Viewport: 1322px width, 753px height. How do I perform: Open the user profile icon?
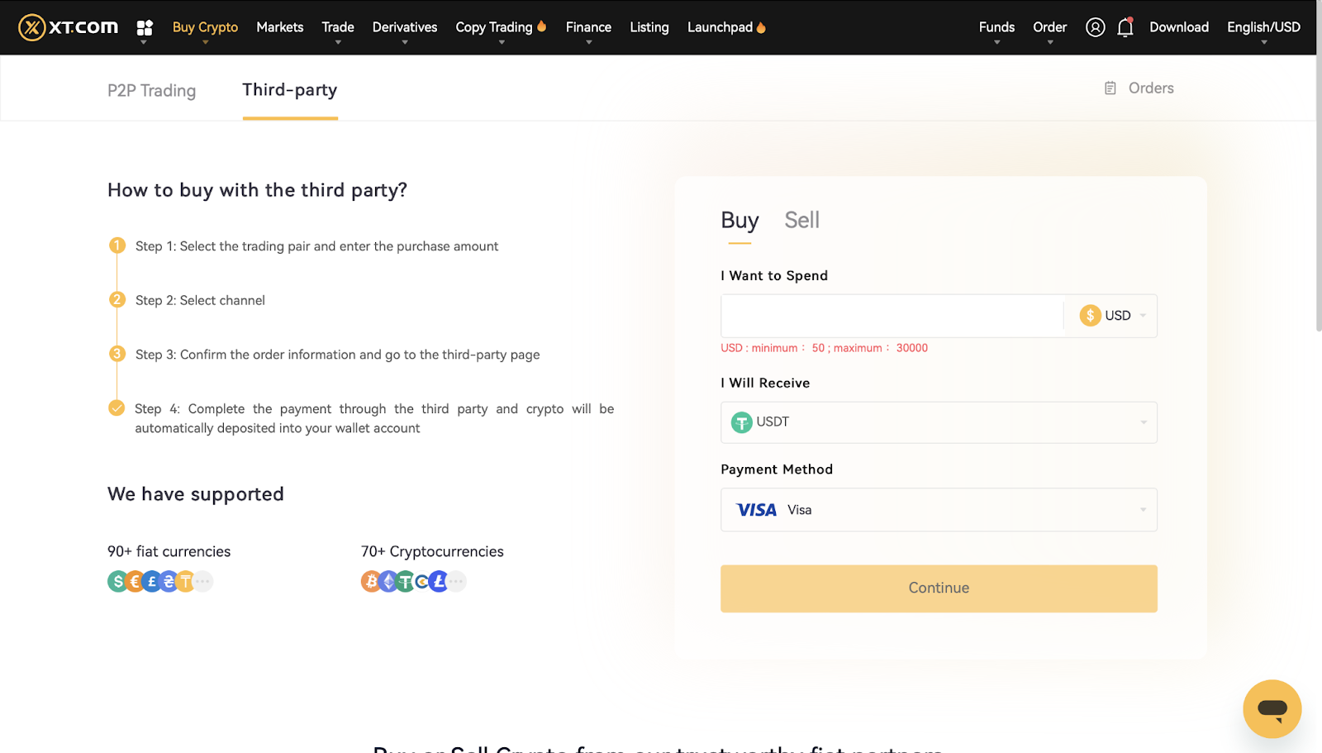point(1095,27)
